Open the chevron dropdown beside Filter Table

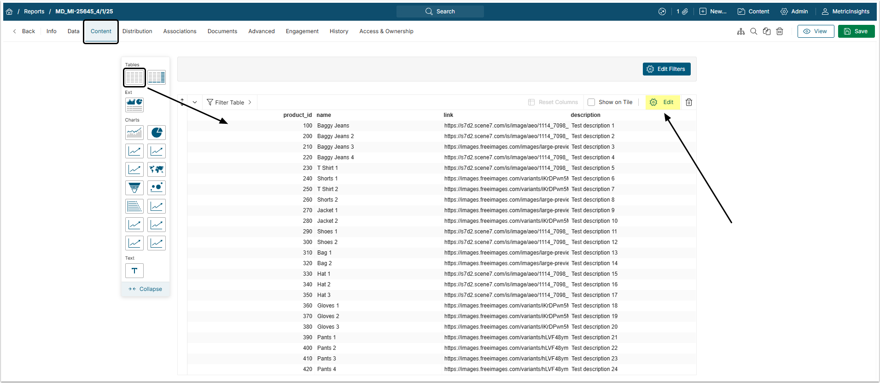195,102
